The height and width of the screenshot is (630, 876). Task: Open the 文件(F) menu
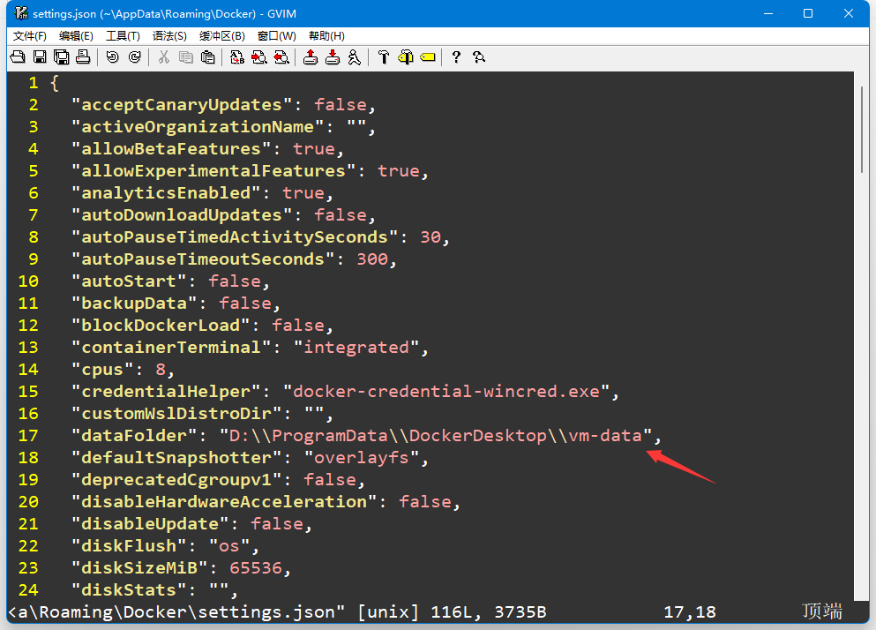(30, 36)
